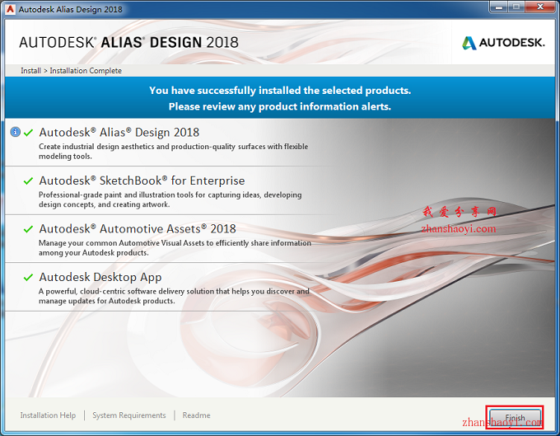Click green checkmark next to Alias Design 2018

(28, 133)
